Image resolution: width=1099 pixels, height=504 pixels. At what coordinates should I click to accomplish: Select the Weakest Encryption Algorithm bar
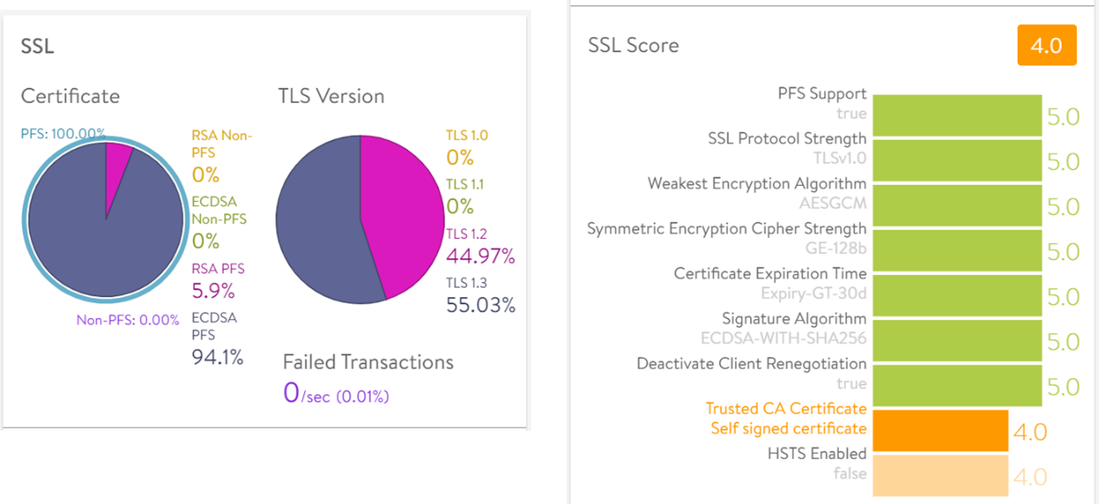[956, 206]
